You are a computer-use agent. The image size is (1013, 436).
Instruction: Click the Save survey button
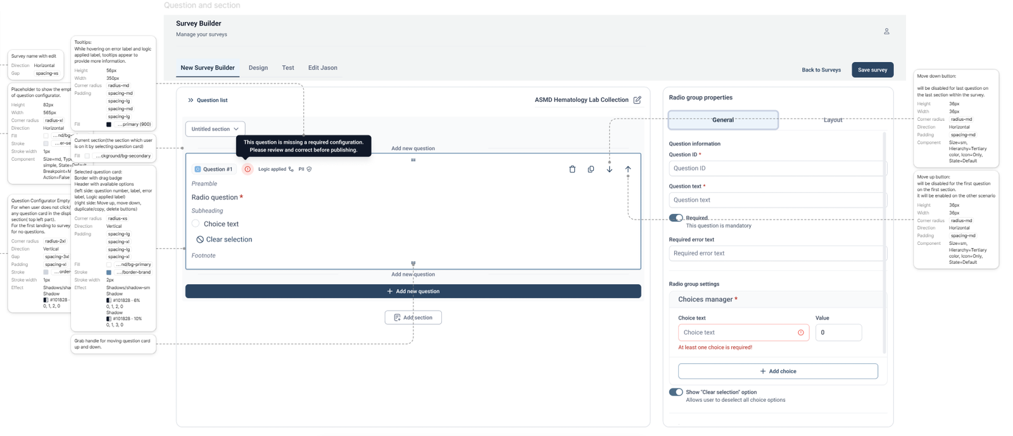[x=872, y=70]
